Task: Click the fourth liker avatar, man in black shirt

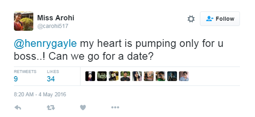Action: point(125,76)
